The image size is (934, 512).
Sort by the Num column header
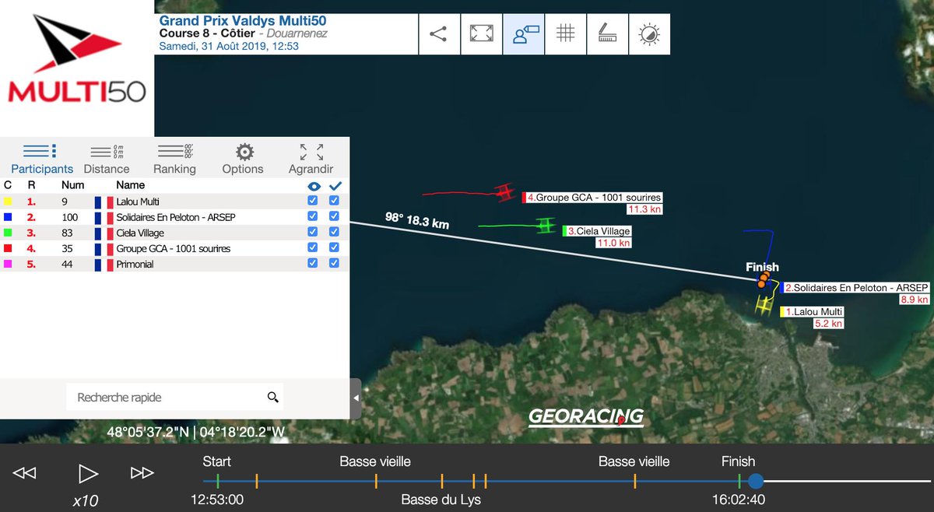[x=72, y=185]
